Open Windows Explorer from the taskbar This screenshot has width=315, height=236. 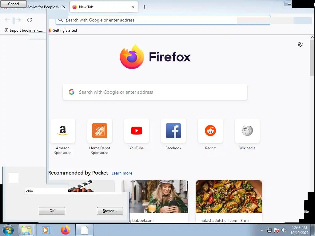coord(26,230)
